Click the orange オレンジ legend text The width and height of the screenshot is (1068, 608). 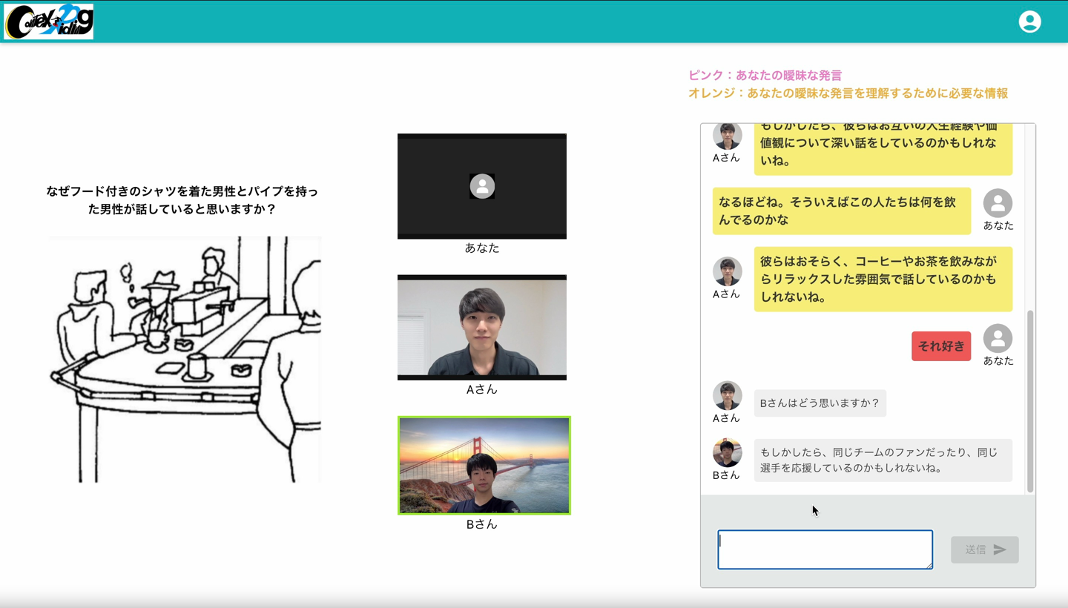point(848,93)
